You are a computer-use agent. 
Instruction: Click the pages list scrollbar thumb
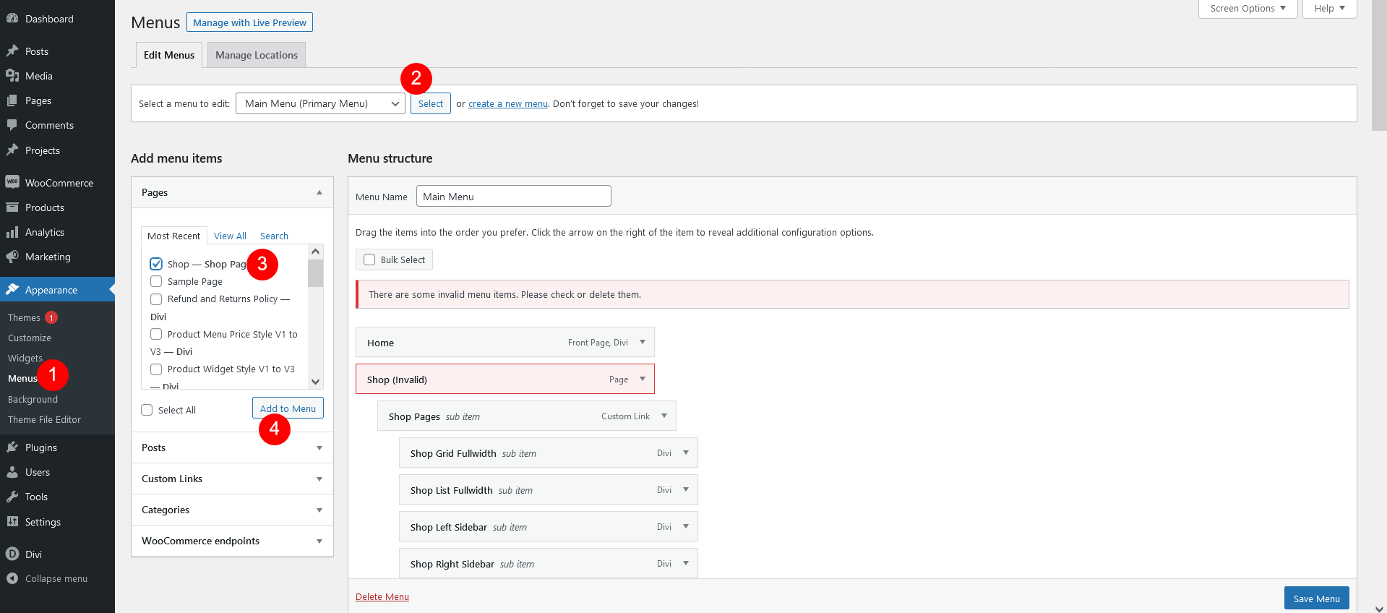315,273
